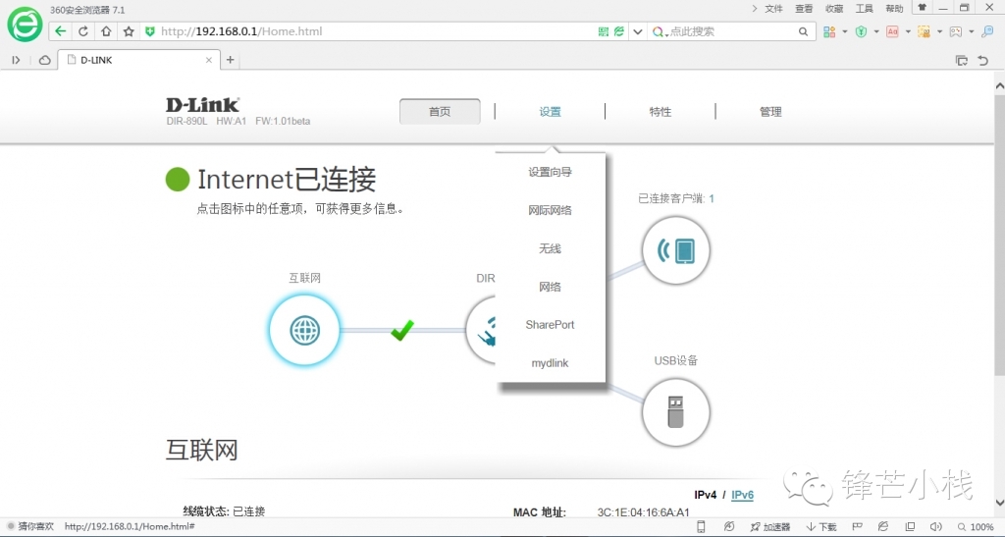The image size is (1005, 537).
Task: Click the green shield site security icon
Action: coord(150,31)
